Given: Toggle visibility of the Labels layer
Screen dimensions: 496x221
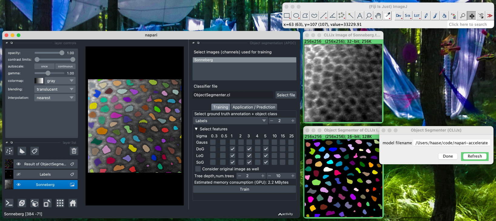Looking at the screenshot, I should click(x=18, y=174).
